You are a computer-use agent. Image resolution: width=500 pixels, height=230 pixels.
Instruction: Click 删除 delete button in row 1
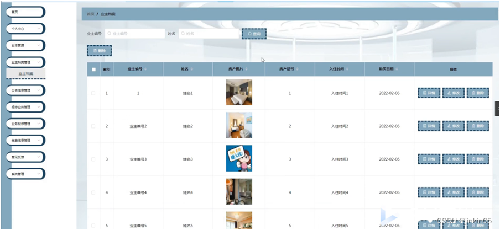tap(478, 93)
